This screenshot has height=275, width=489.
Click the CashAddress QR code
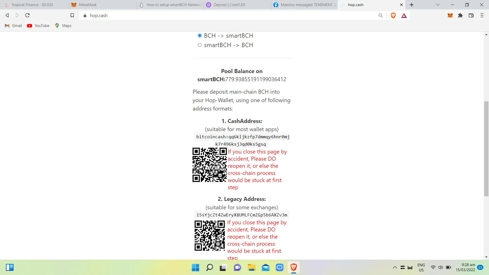210,165
